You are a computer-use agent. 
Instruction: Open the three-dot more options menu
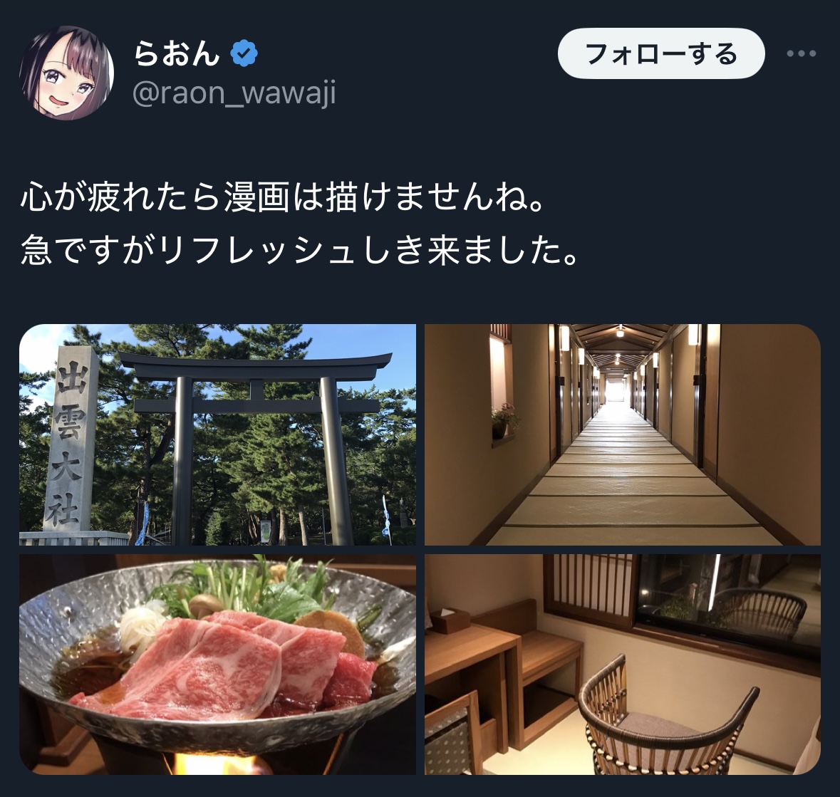801,53
